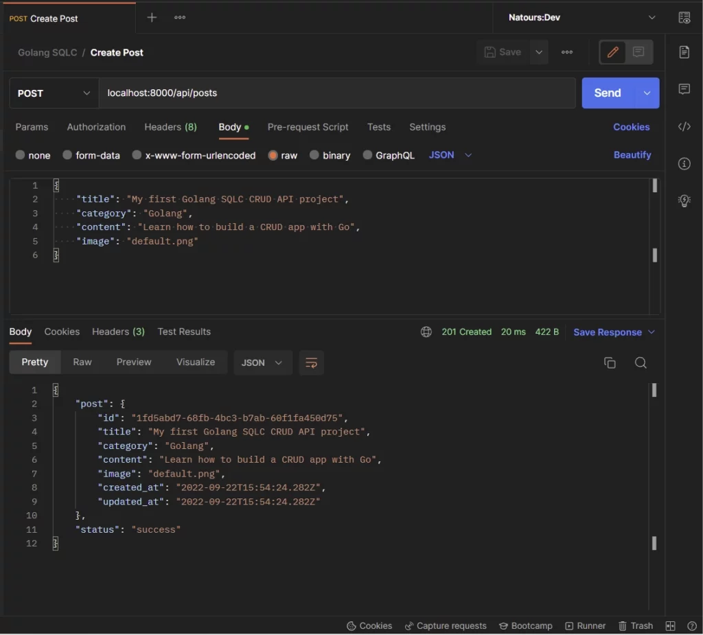The width and height of the screenshot is (703, 635).
Task: Open a new request tab with plus icon
Action: pyautogui.click(x=152, y=17)
